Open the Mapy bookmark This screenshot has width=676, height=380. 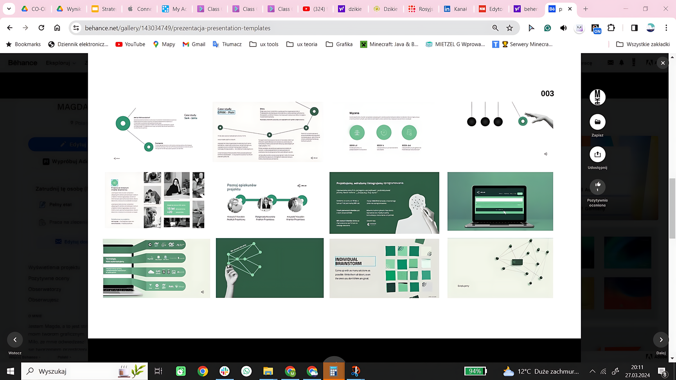point(164,44)
